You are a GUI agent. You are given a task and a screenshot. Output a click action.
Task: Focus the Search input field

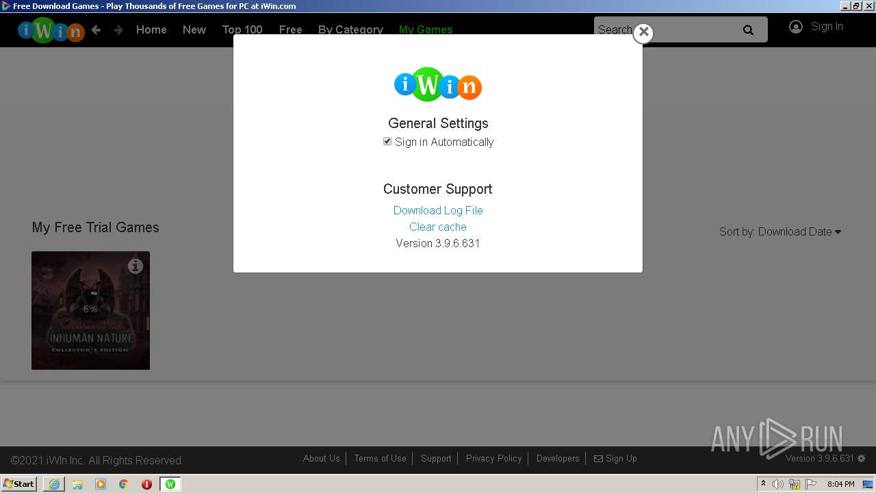click(x=664, y=29)
